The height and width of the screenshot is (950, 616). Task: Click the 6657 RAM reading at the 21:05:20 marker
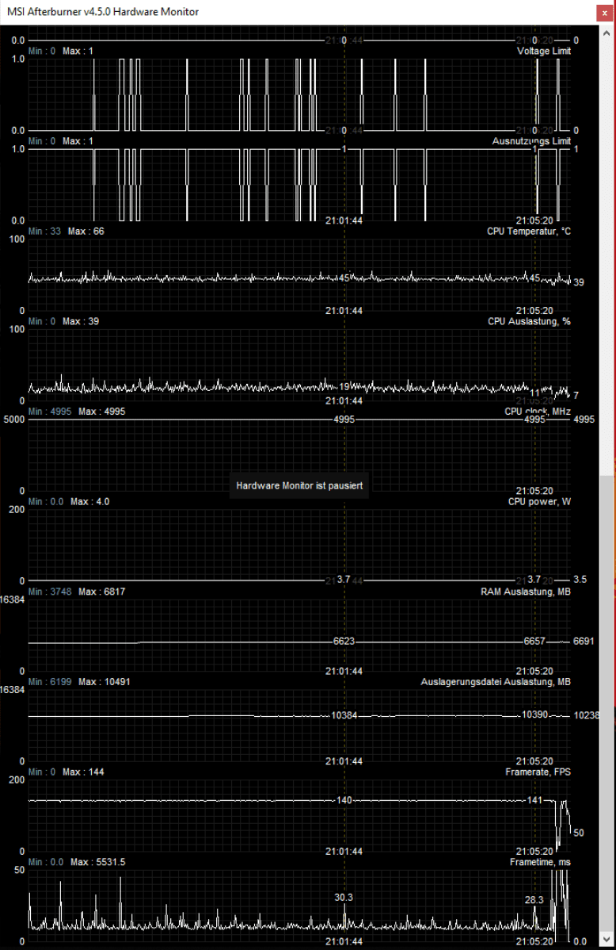(534, 641)
